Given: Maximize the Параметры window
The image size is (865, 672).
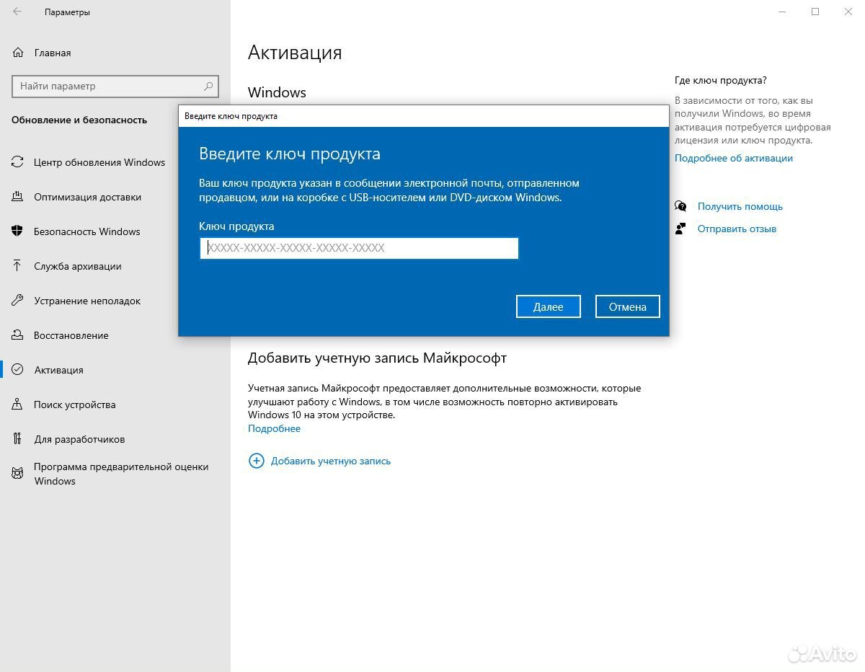Looking at the screenshot, I should pos(815,12).
